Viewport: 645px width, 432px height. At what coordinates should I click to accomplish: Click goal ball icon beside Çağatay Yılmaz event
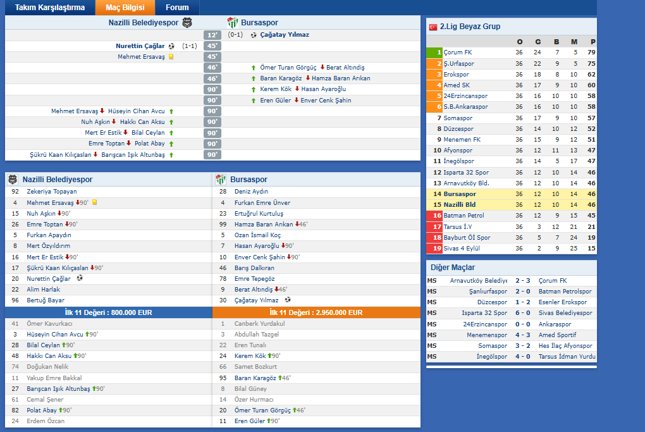point(254,35)
